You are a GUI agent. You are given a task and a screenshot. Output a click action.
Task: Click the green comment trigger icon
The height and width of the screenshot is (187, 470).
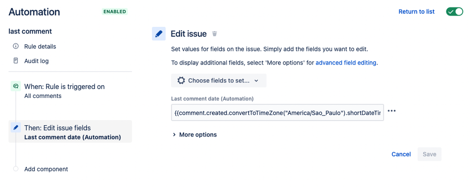pyautogui.click(x=16, y=86)
